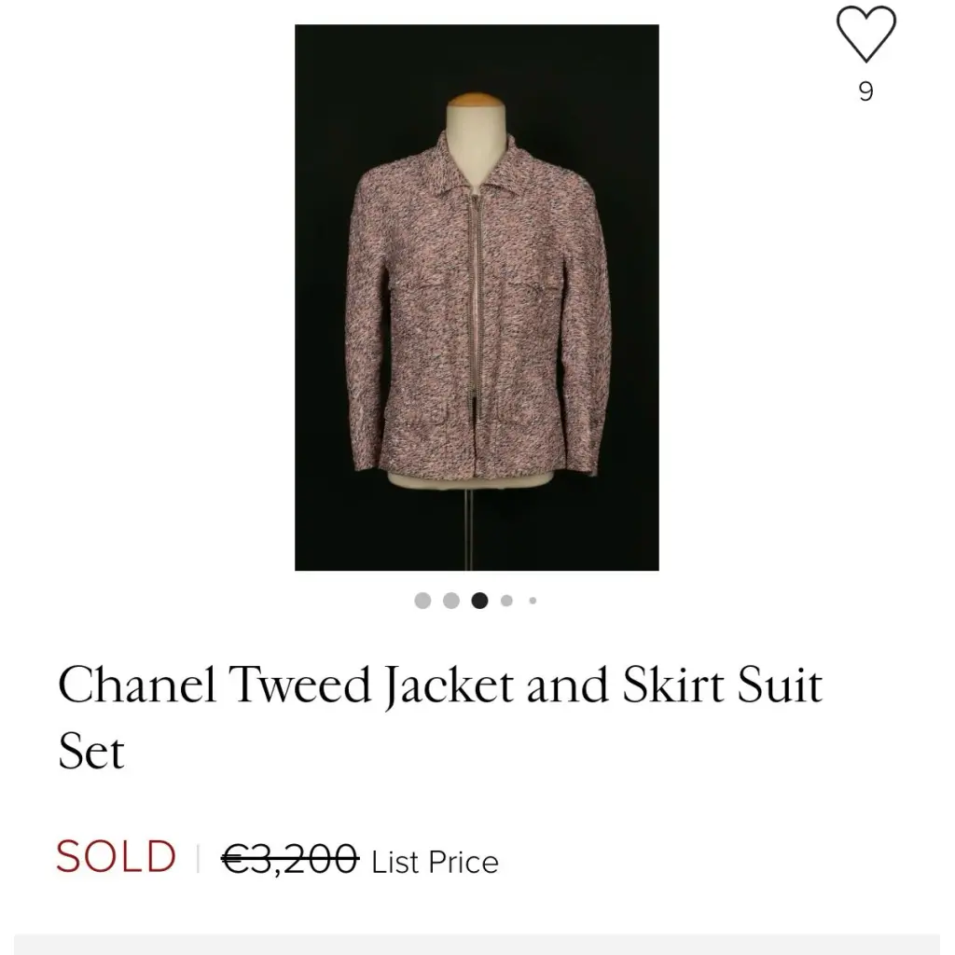Click the red SOLD label

pos(116,856)
